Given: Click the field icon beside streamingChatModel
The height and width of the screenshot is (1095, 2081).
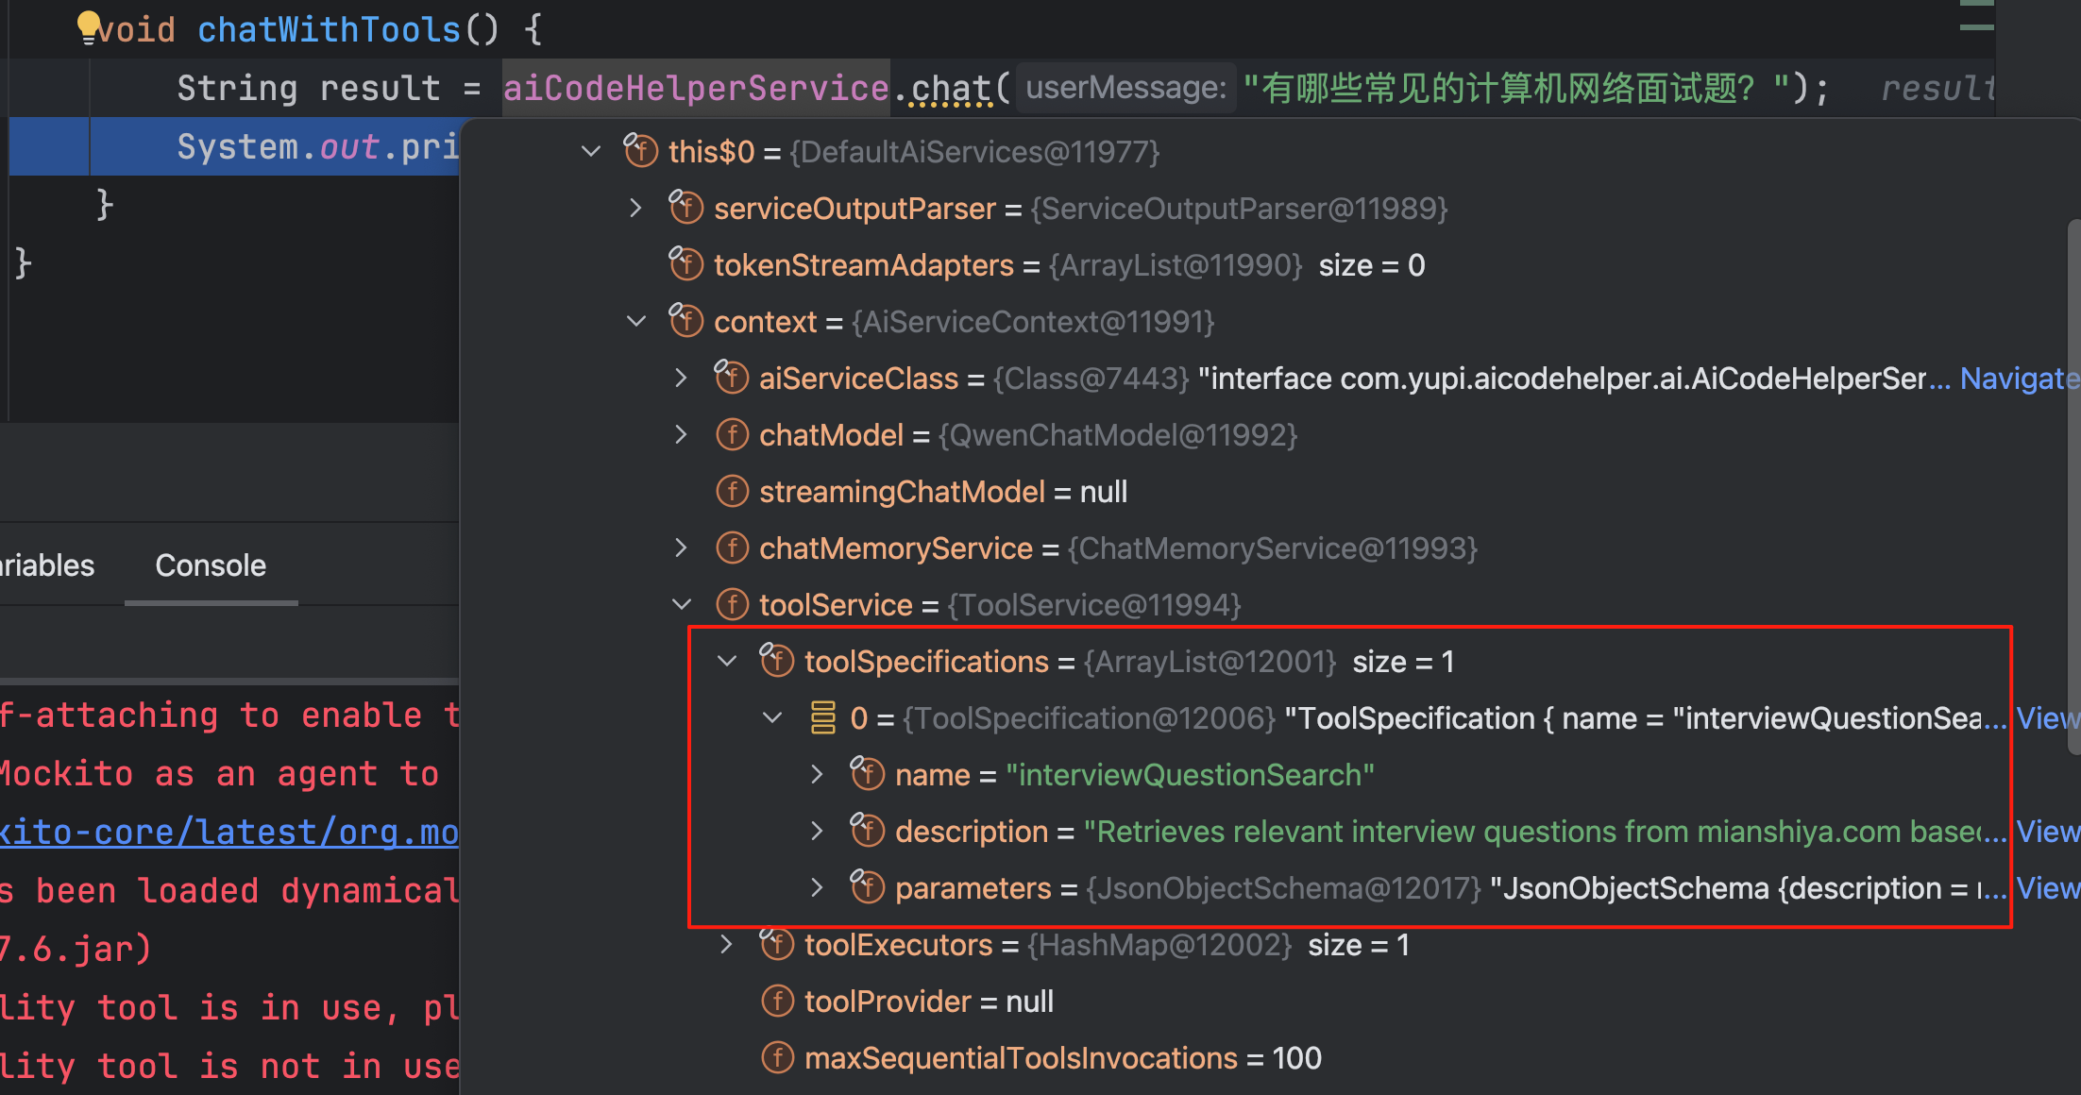Looking at the screenshot, I should click(732, 492).
